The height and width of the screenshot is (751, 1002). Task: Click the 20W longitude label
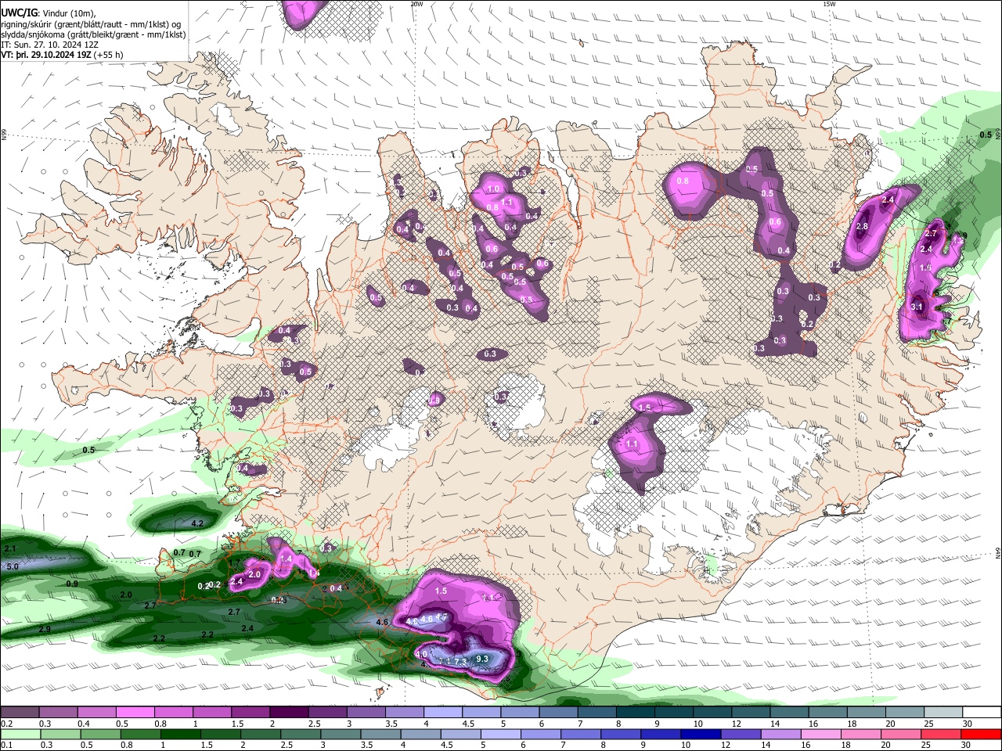(416, 4)
